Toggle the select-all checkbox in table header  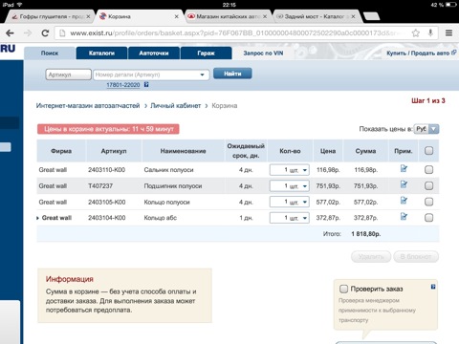(x=428, y=151)
